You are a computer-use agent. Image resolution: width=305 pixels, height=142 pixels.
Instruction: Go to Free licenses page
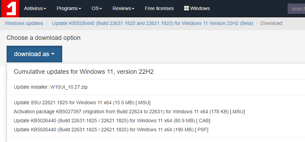pyautogui.click(x=159, y=9)
